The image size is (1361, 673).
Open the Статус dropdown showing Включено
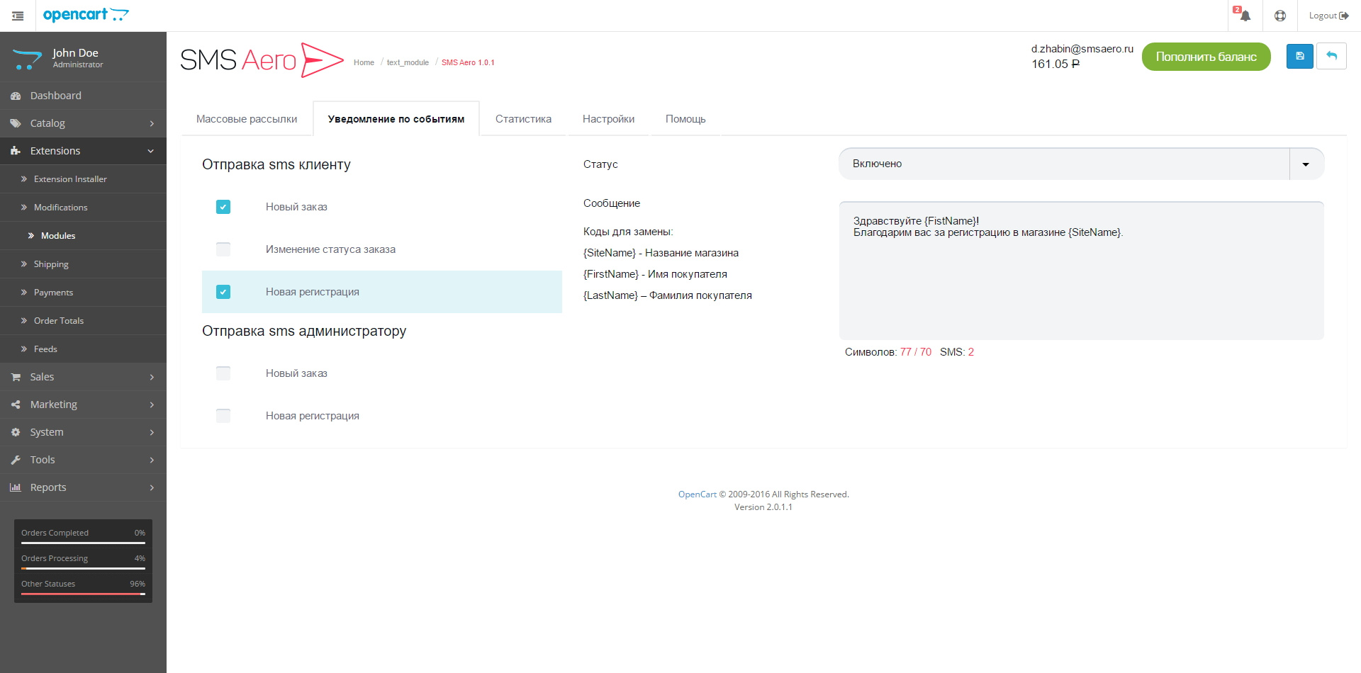1081,164
